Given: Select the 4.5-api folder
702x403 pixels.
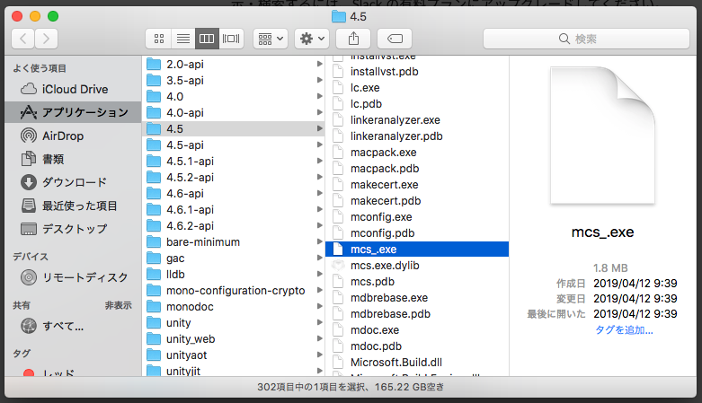Looking at the screenshot, I should [x=235, y=145].
